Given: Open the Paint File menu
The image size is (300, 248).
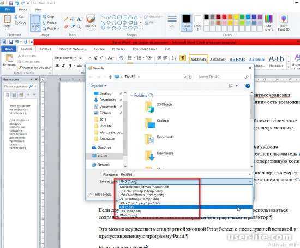Looking at the screenshot, I should (x=8, y=9).
